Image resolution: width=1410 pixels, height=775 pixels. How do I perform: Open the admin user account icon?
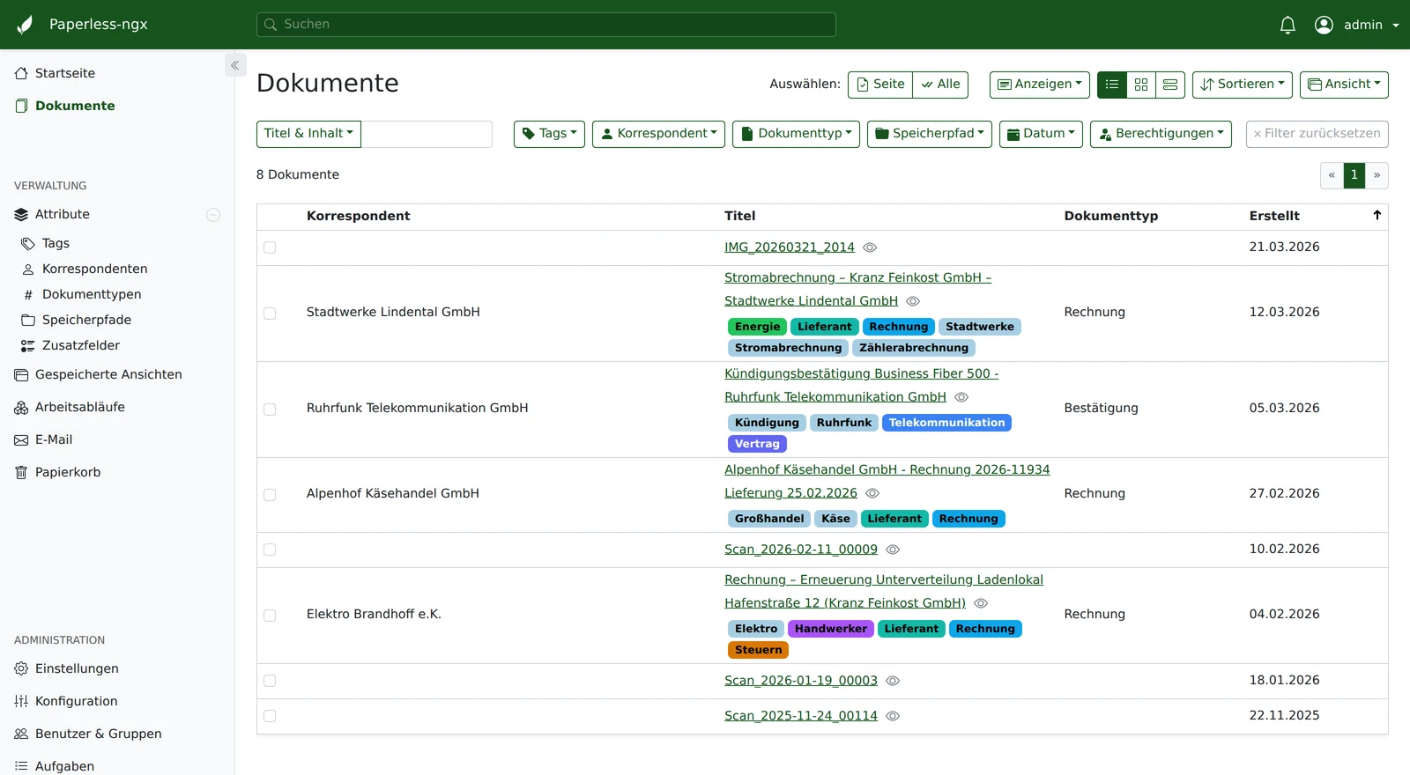point(1324,25)
